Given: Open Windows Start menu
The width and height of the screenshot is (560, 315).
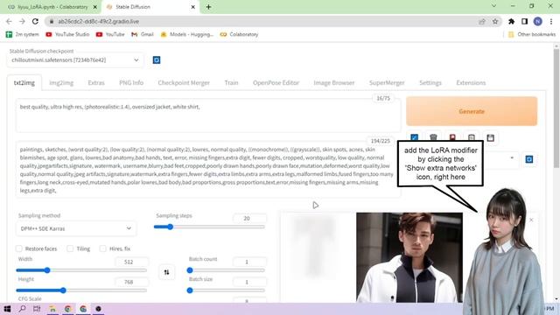Looking at the screenshot, I should [7, 309].
